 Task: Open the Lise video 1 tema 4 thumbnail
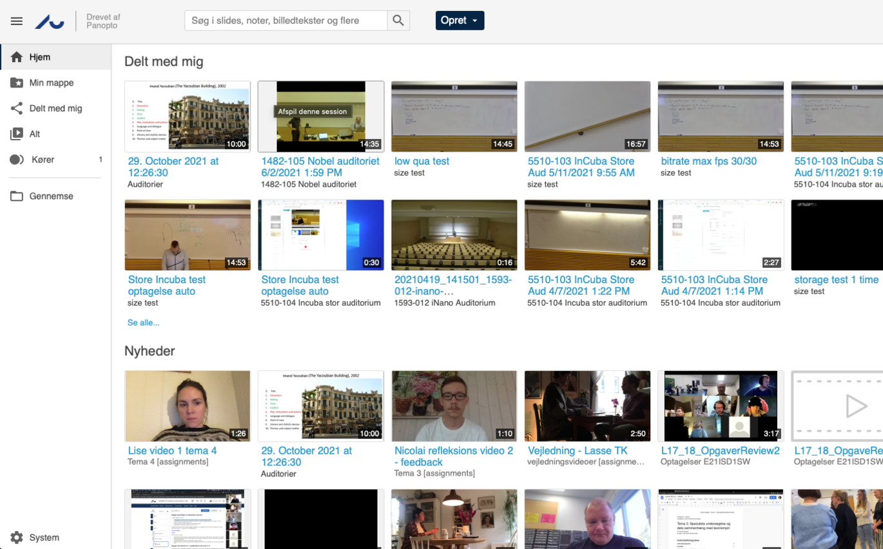(187, 405)
